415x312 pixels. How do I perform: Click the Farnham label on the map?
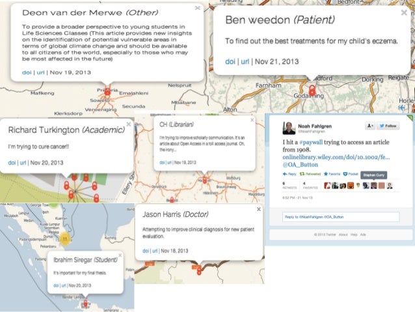pos(269,85)
